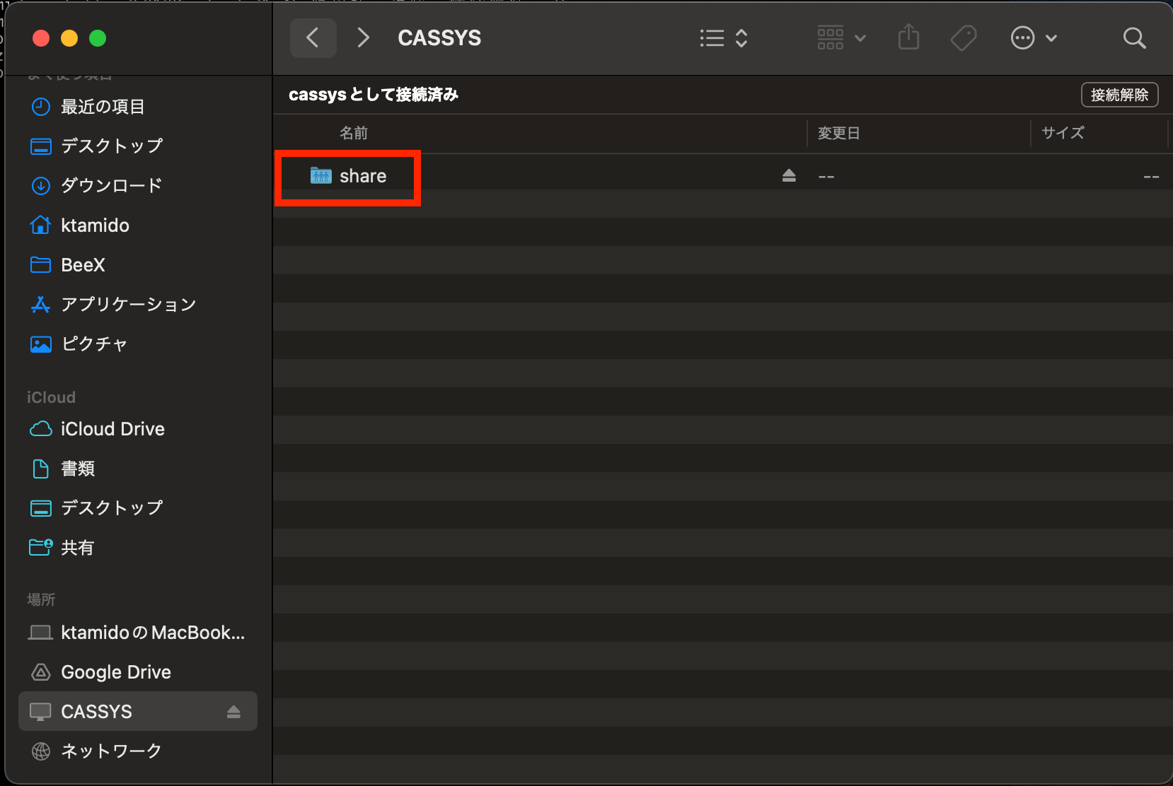Select the share folder row
1173x786 pixels.
(x=722, y=175)
